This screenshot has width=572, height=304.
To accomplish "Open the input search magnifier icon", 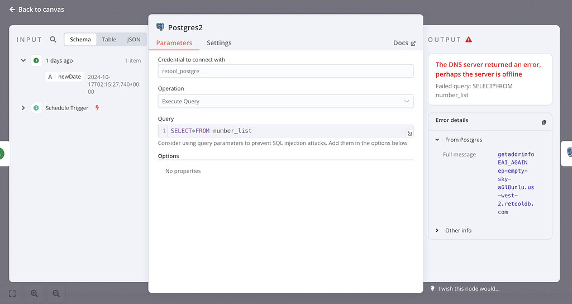I will pos(53,40).
